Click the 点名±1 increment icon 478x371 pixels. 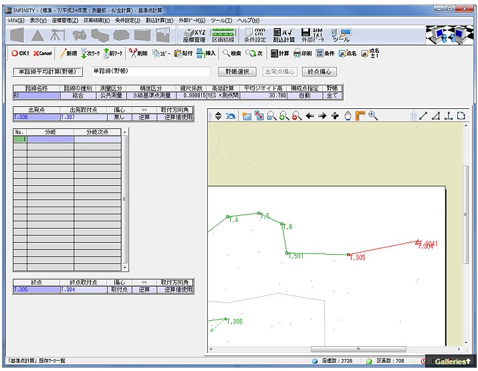370,53
